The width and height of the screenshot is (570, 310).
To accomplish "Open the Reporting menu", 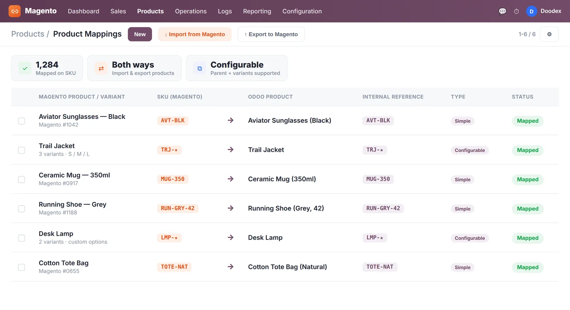I will point(257,11).
